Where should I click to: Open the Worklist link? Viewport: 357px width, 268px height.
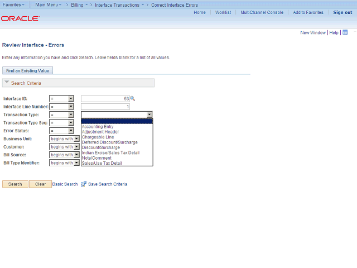pyautogui.click(x=223, y=12)
